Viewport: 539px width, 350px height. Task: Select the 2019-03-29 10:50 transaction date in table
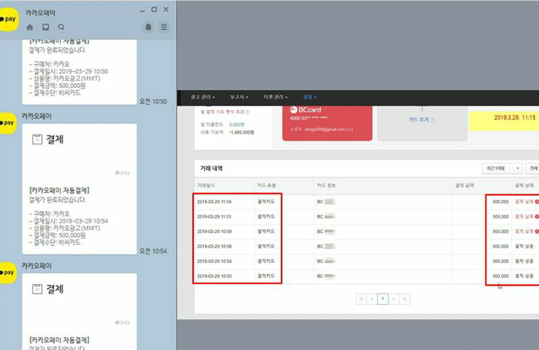pyautogui.click(x=215, y=276)
